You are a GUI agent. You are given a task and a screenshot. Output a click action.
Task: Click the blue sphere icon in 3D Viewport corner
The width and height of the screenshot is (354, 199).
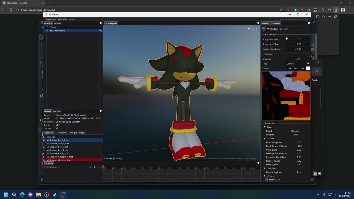tap(257, 28)
